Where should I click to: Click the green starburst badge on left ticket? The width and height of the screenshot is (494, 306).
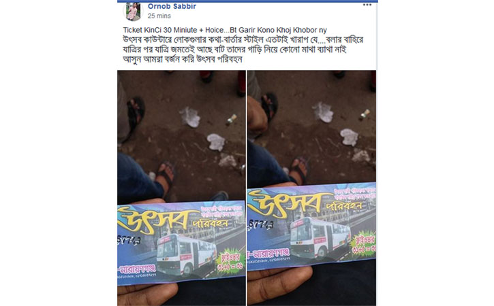230,261
